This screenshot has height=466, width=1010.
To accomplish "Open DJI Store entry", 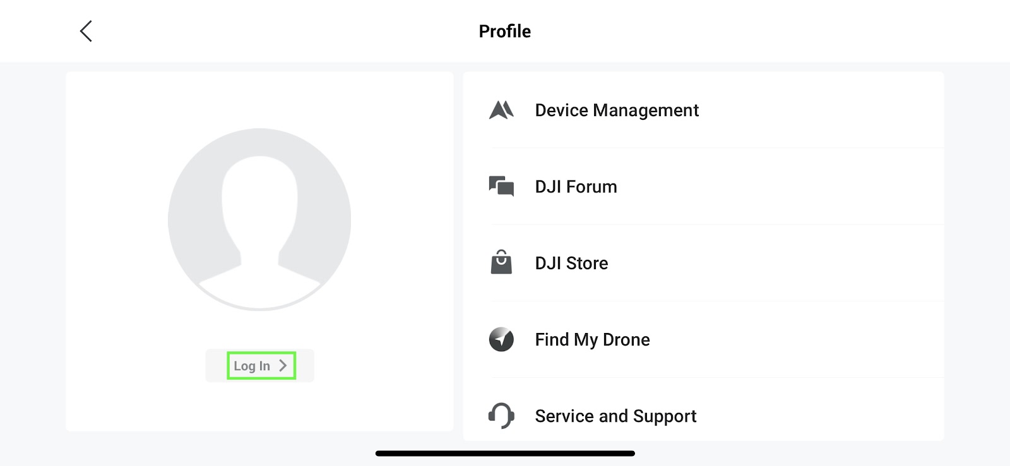I will pos(704,263).
